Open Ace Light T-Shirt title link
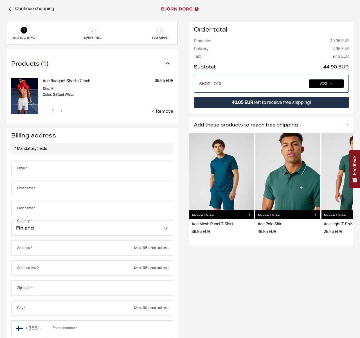Image resolution: width=360 pixels, height=338 pixels. tap(338, 224)
